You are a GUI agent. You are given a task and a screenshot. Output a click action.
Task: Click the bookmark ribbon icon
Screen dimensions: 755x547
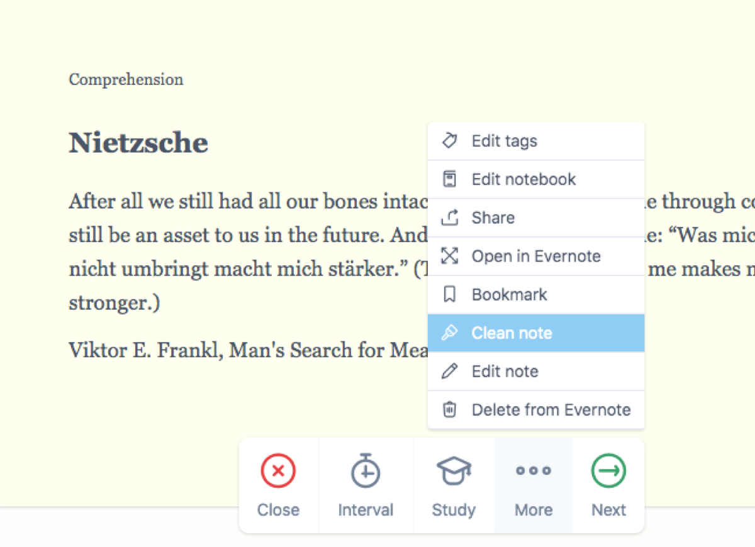[x=449, y=294]
